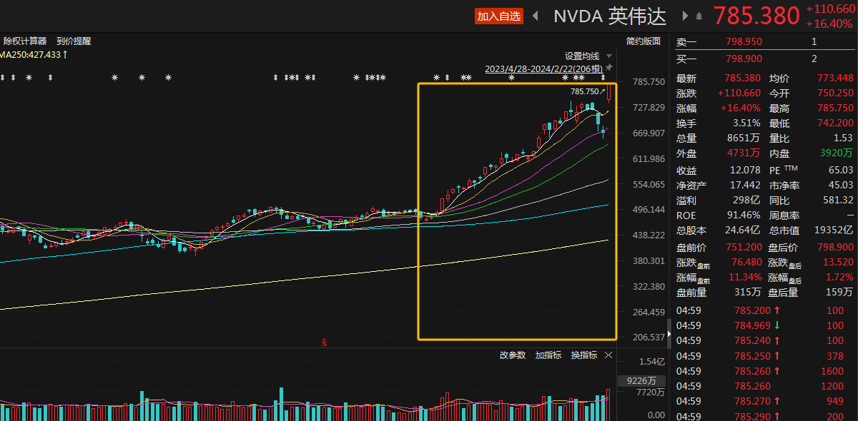This screenshot has width=858, height=421.
Task: Click the 加入自选 button
Action: point(499,16)
